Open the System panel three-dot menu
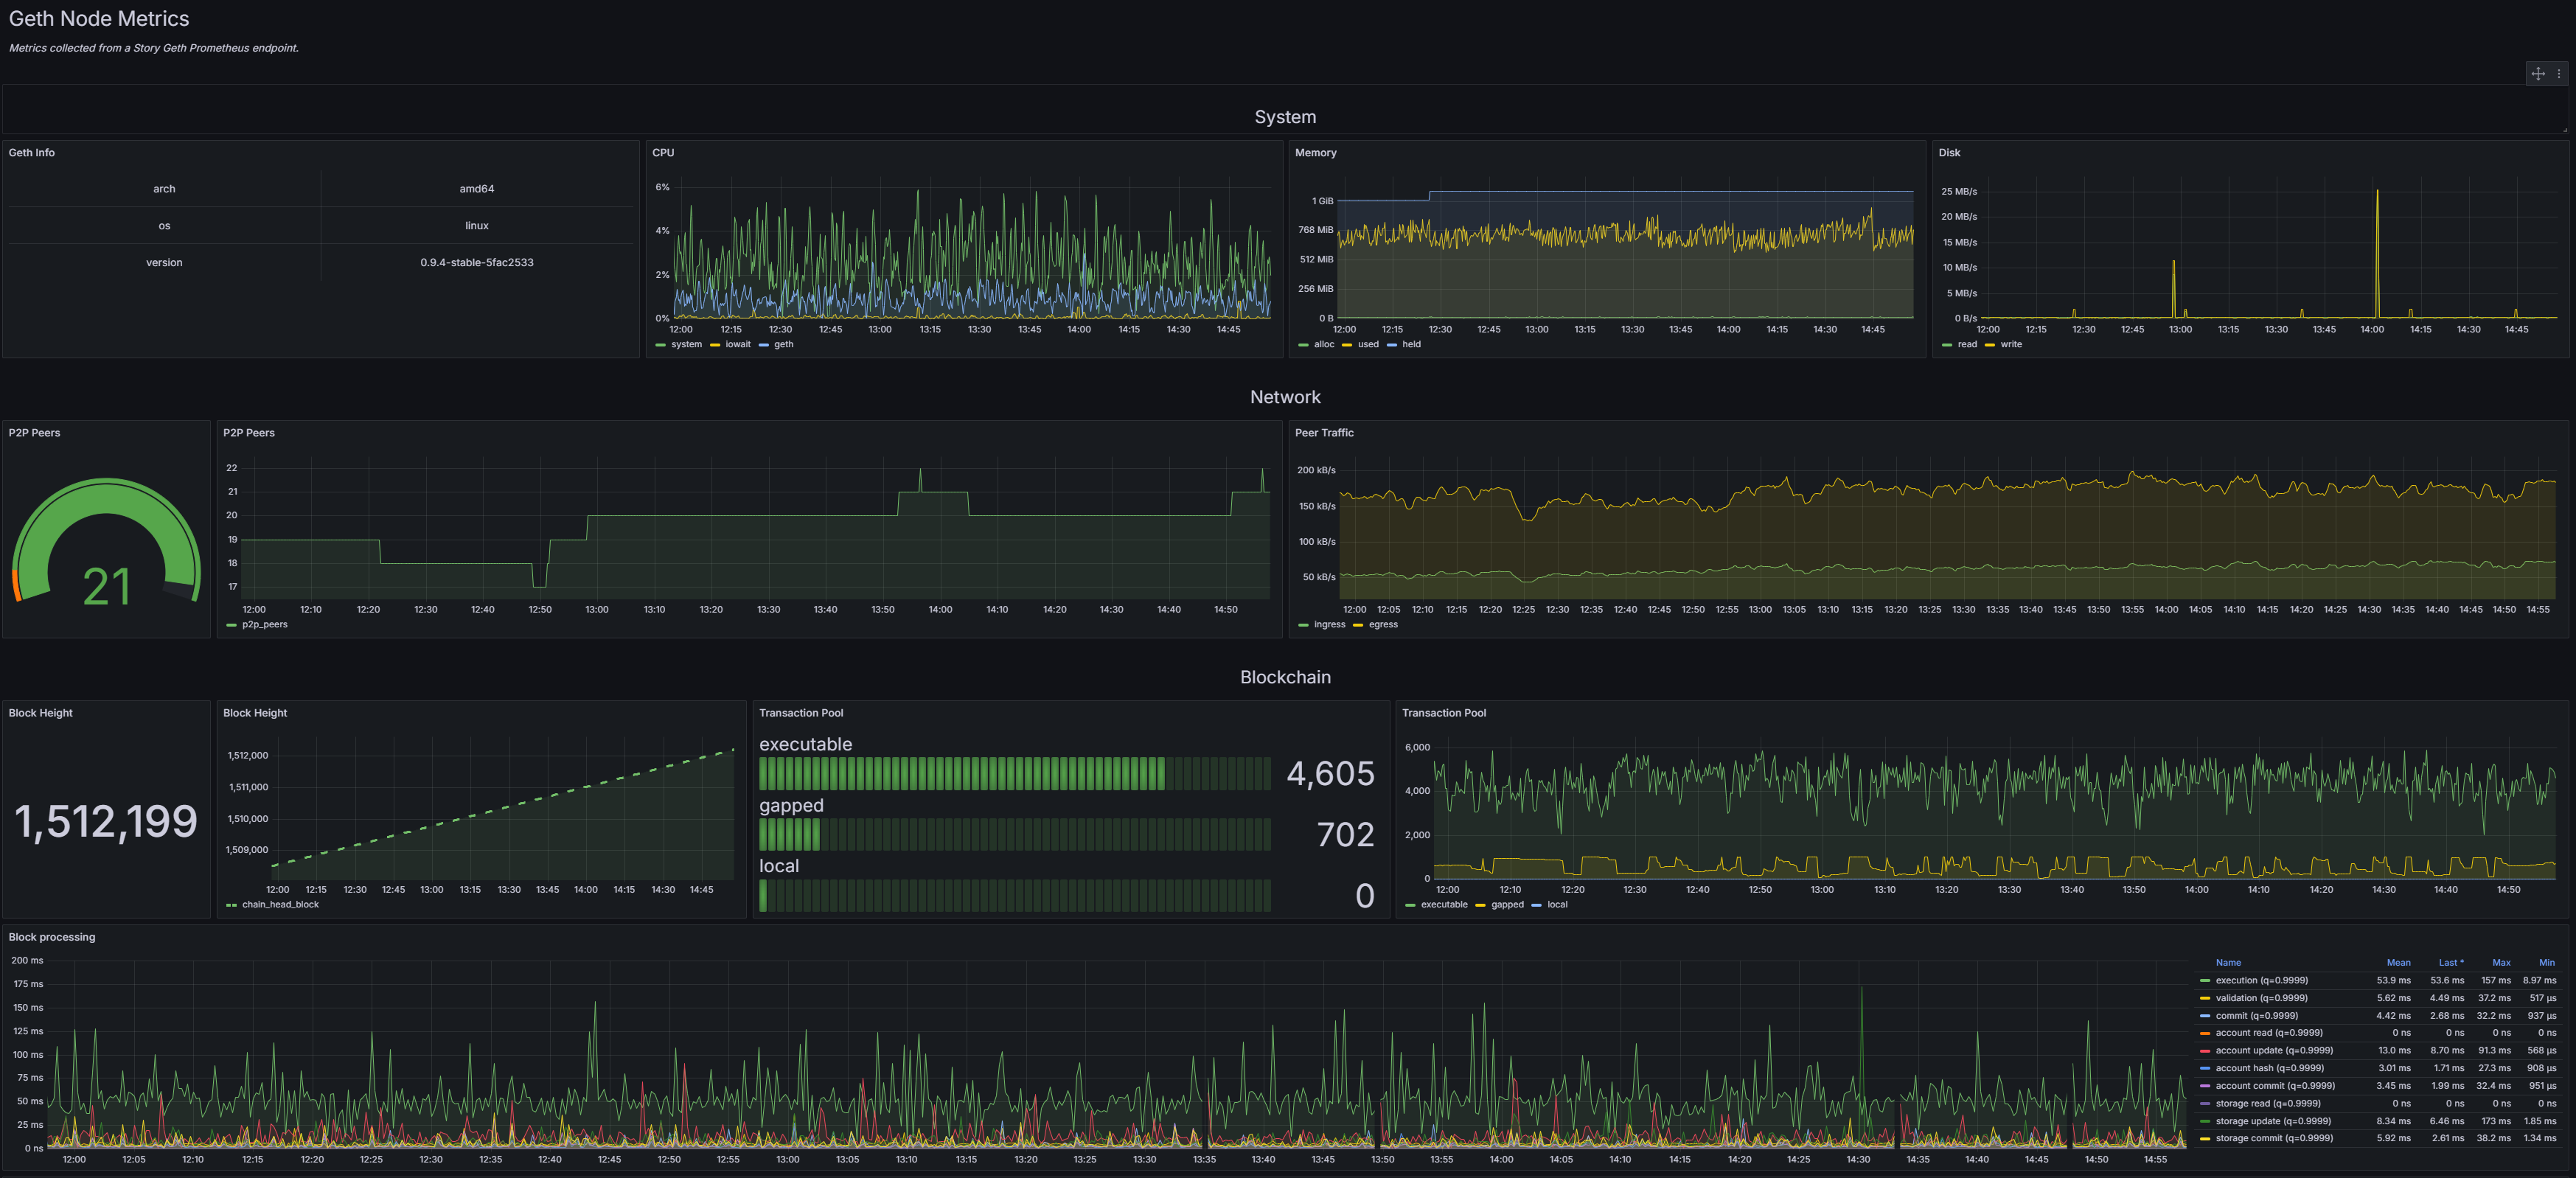 point(2559,74)
